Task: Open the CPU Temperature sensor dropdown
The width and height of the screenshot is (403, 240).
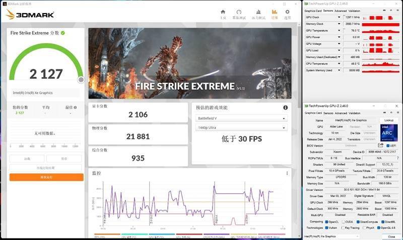Action: pos(339,64)
